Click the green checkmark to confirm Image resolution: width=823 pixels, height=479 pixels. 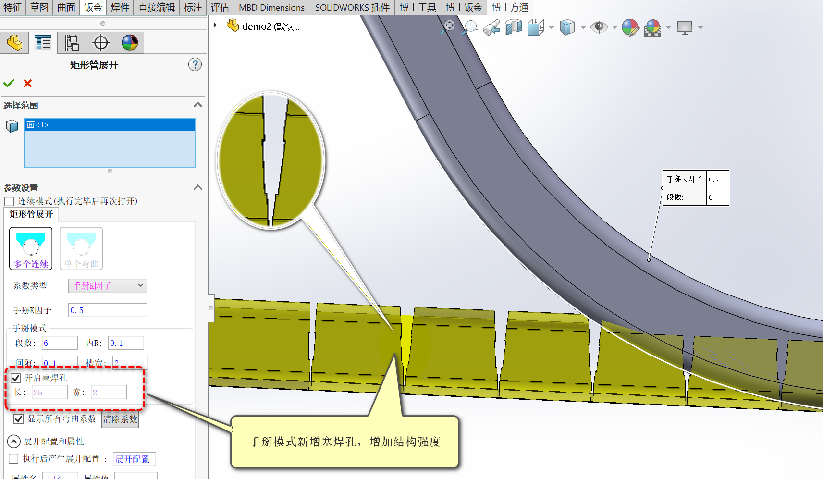9,83
